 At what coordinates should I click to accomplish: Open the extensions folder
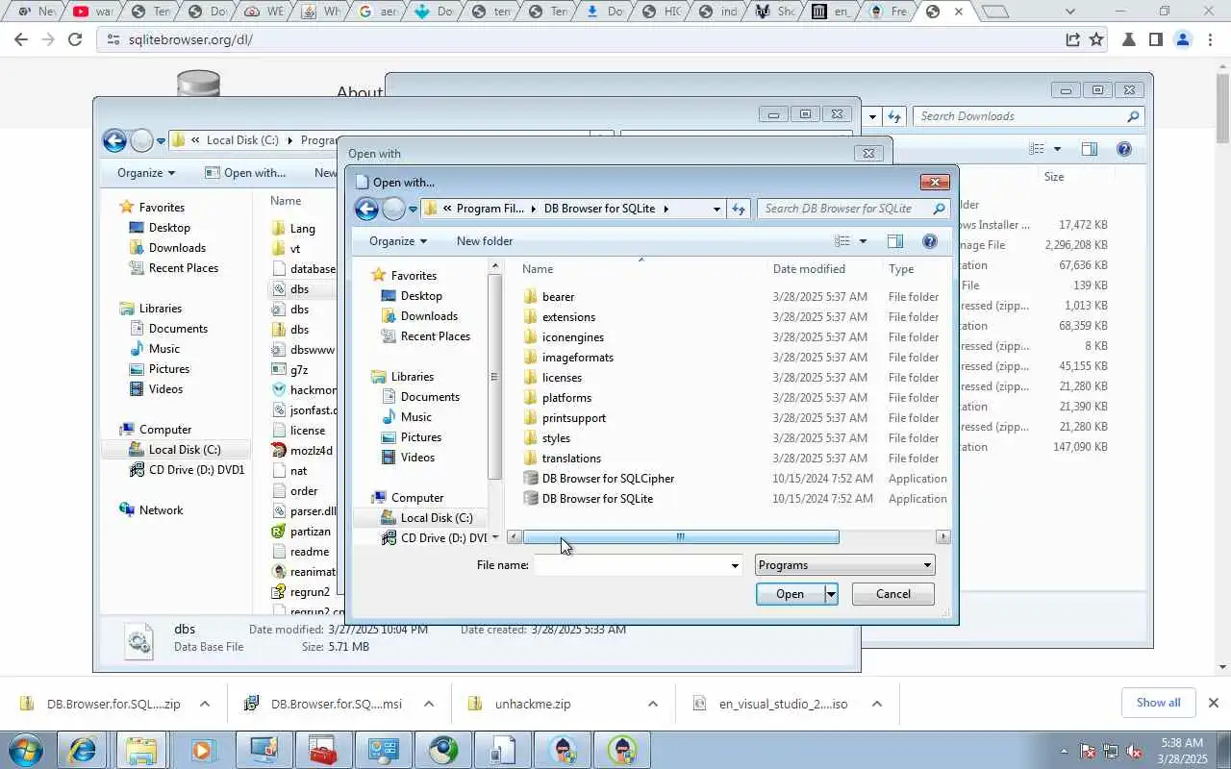point(559,316)
